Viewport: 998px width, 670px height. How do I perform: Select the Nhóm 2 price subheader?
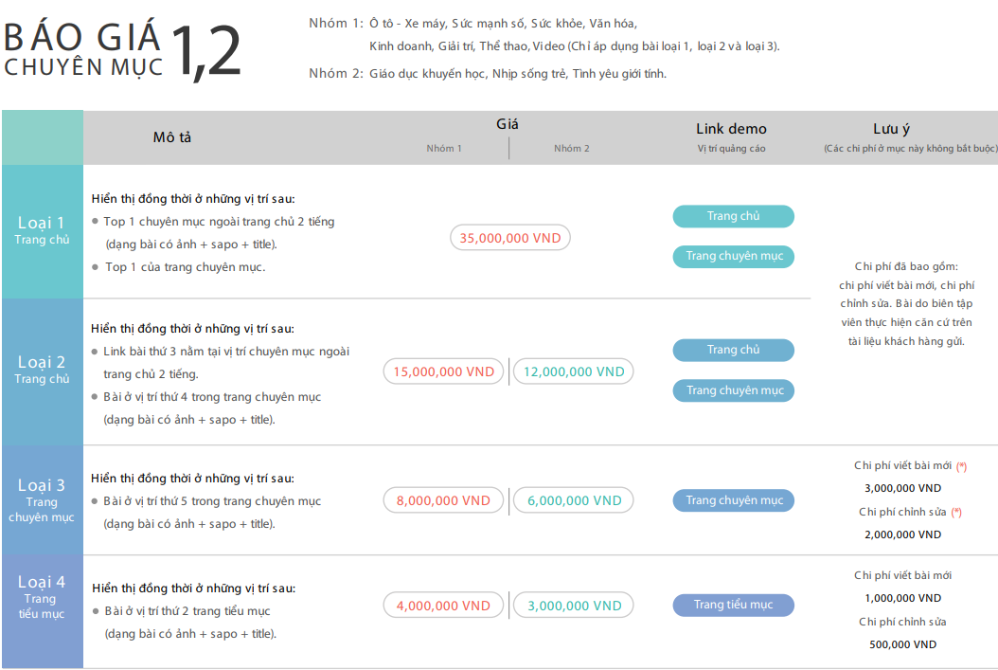(x=572, y=149)
